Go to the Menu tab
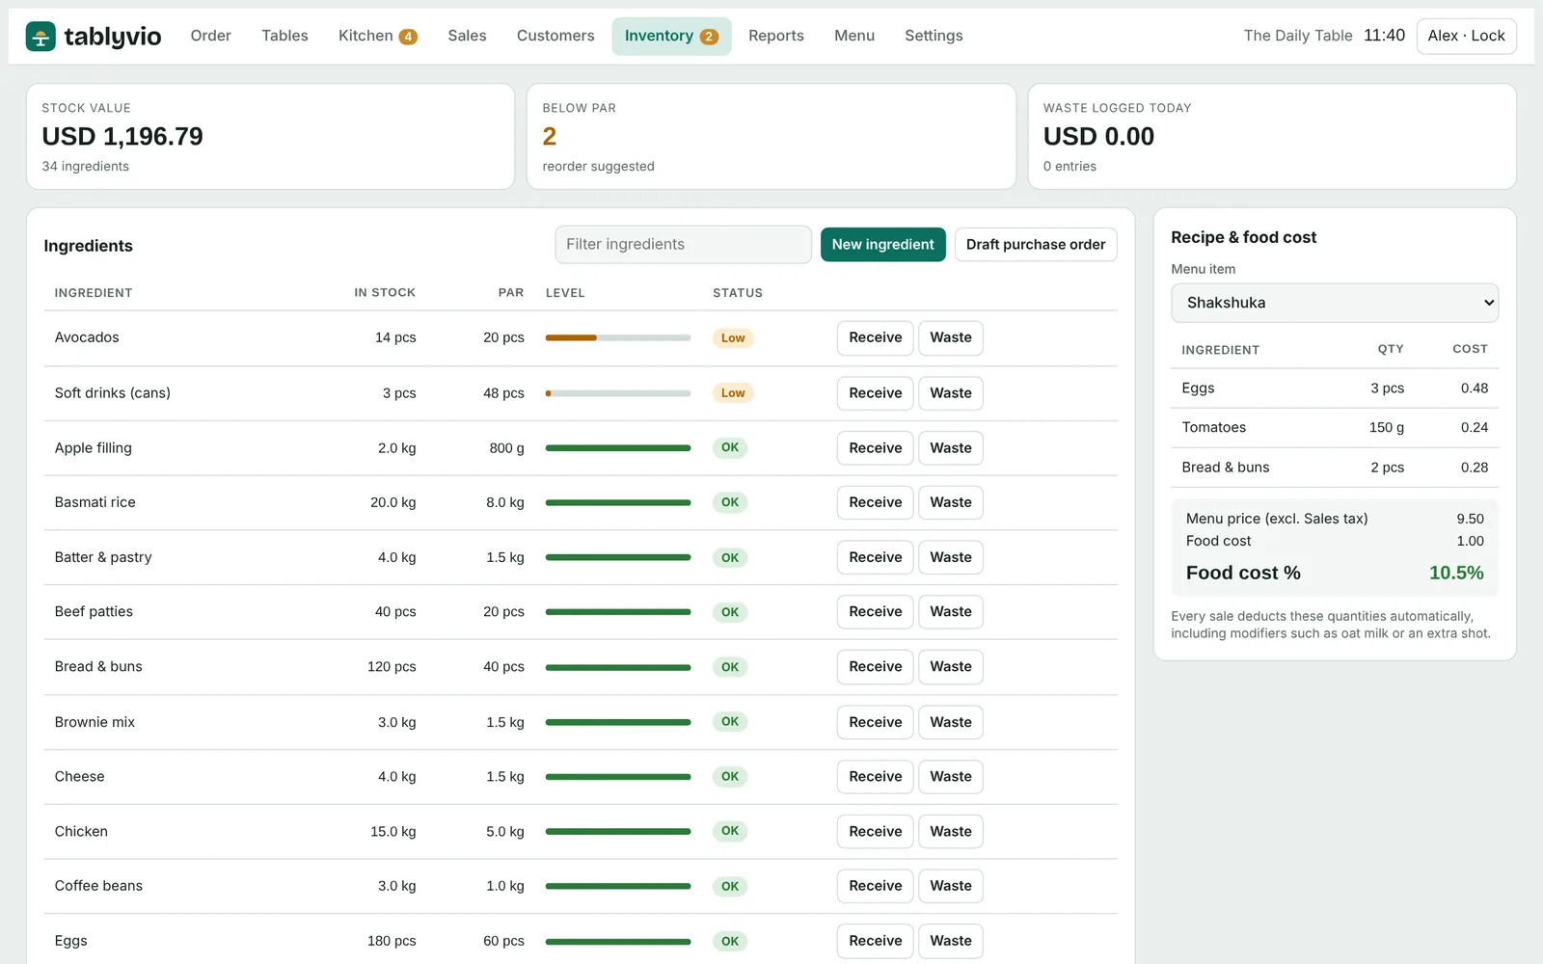Screen dimensions: 1543x964 coord(853,36)
